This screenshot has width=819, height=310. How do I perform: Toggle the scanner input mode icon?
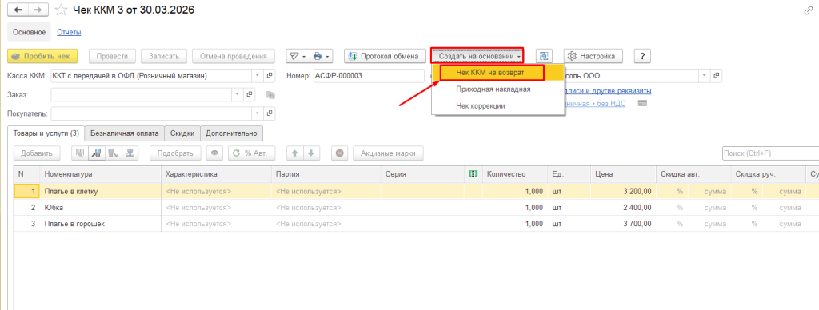click(97, 153)
